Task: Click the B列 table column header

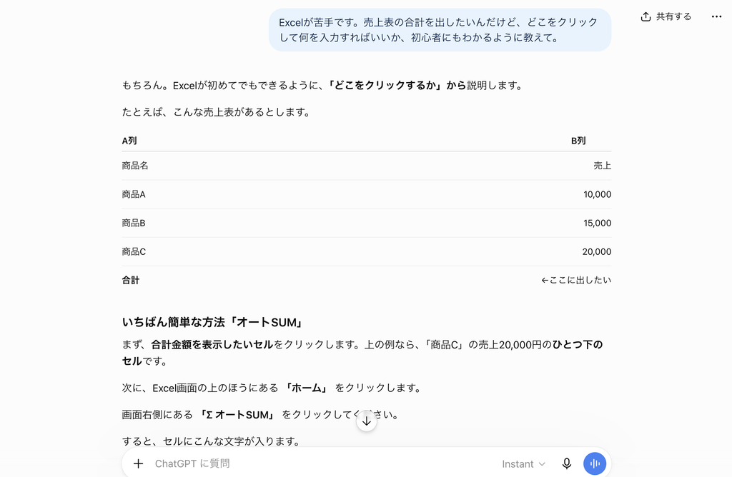Action: (x=578, y=141)
